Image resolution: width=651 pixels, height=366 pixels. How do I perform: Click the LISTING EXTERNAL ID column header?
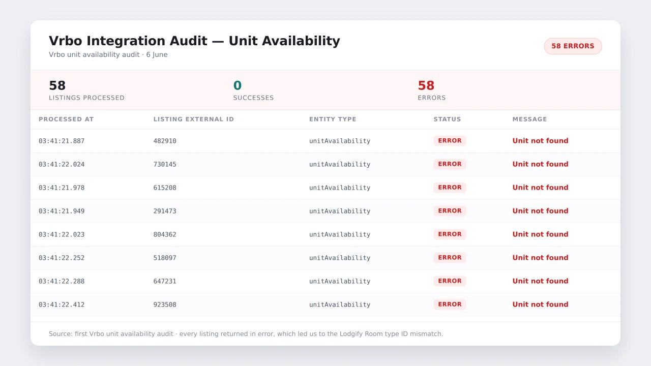pos(194,119)
